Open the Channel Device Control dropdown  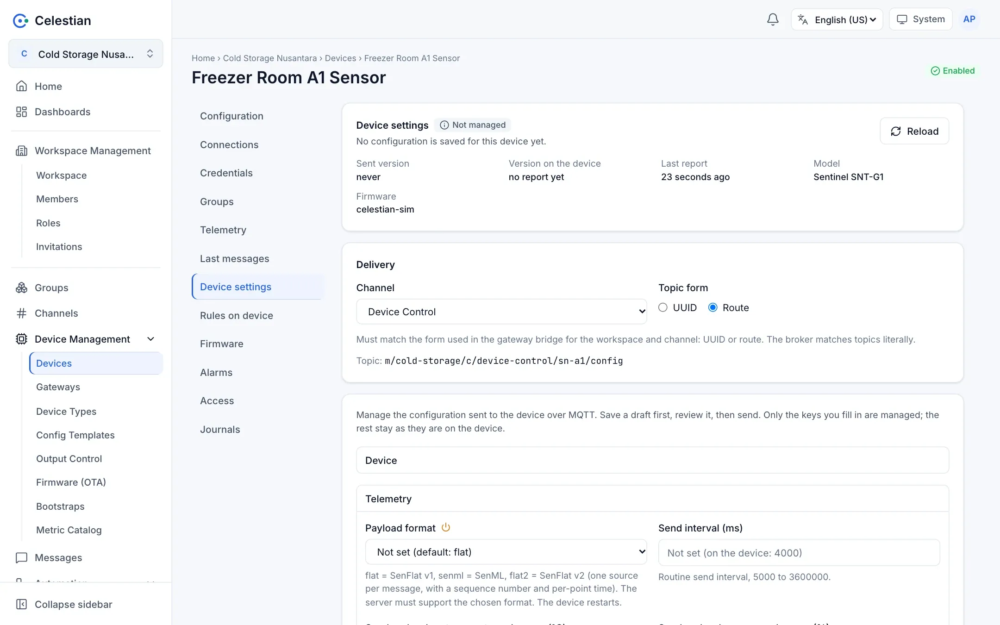coord(501,312)
